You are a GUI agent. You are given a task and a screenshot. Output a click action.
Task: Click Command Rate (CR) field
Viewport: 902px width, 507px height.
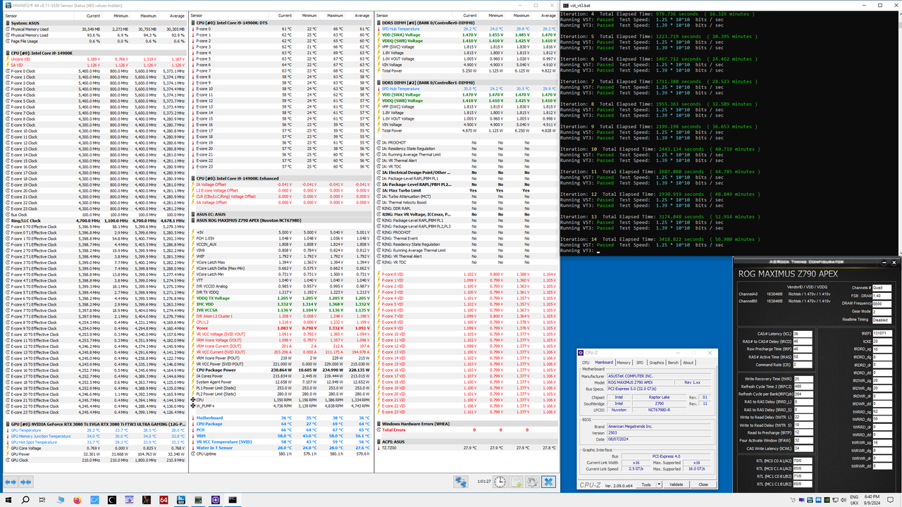801,365
